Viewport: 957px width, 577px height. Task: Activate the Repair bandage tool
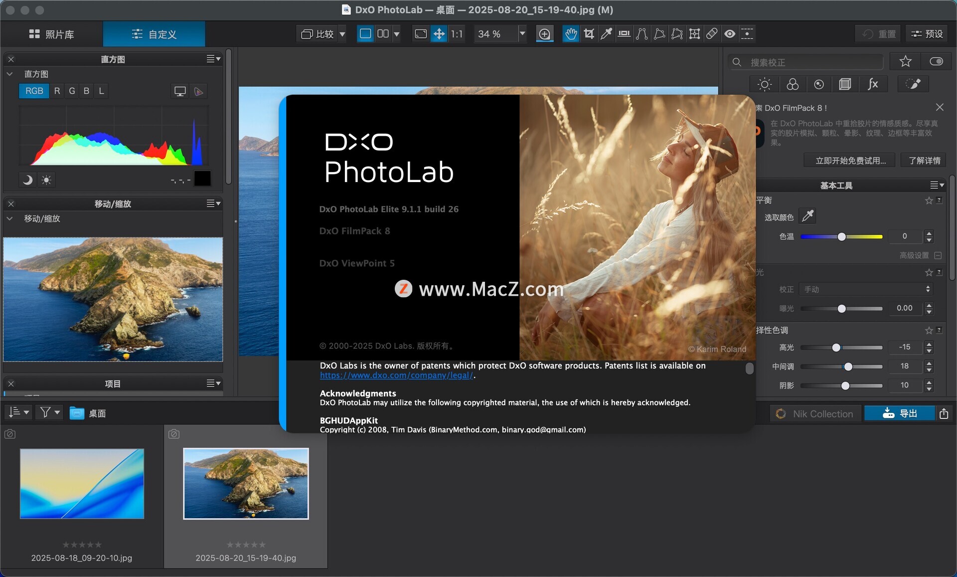[712, 34]
